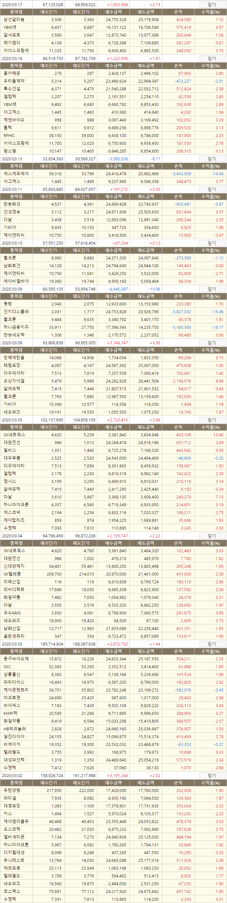The width and height of the screenshot is (227, 903).
Task: Select 우수AMS stock name
Action: (12, 613)
